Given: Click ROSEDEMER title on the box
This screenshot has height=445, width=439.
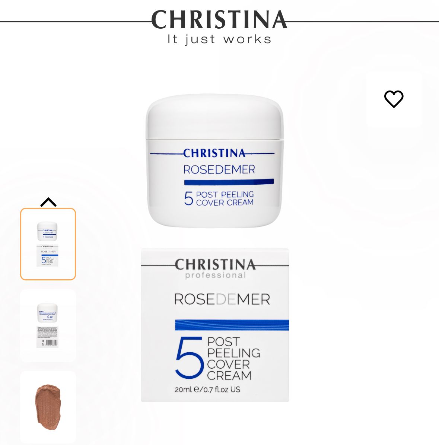Looking at the screenshot, I should click(222, 299).
